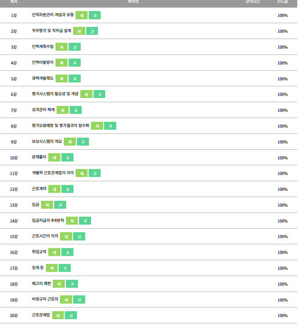
Task: Click the 고 button for 성과관리 체계
Action: tap(76, 110)
